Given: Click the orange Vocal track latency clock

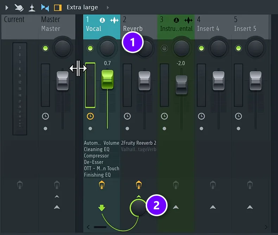Looking at the screenshot, I should coord(90,116).
